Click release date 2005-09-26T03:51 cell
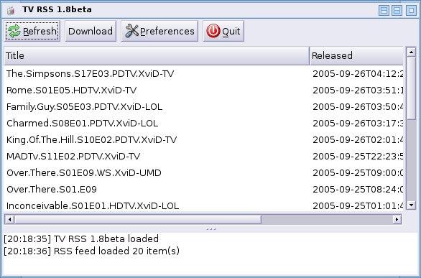Image resolution: width=421 pixels, height=278 pixels. [358, 91]
